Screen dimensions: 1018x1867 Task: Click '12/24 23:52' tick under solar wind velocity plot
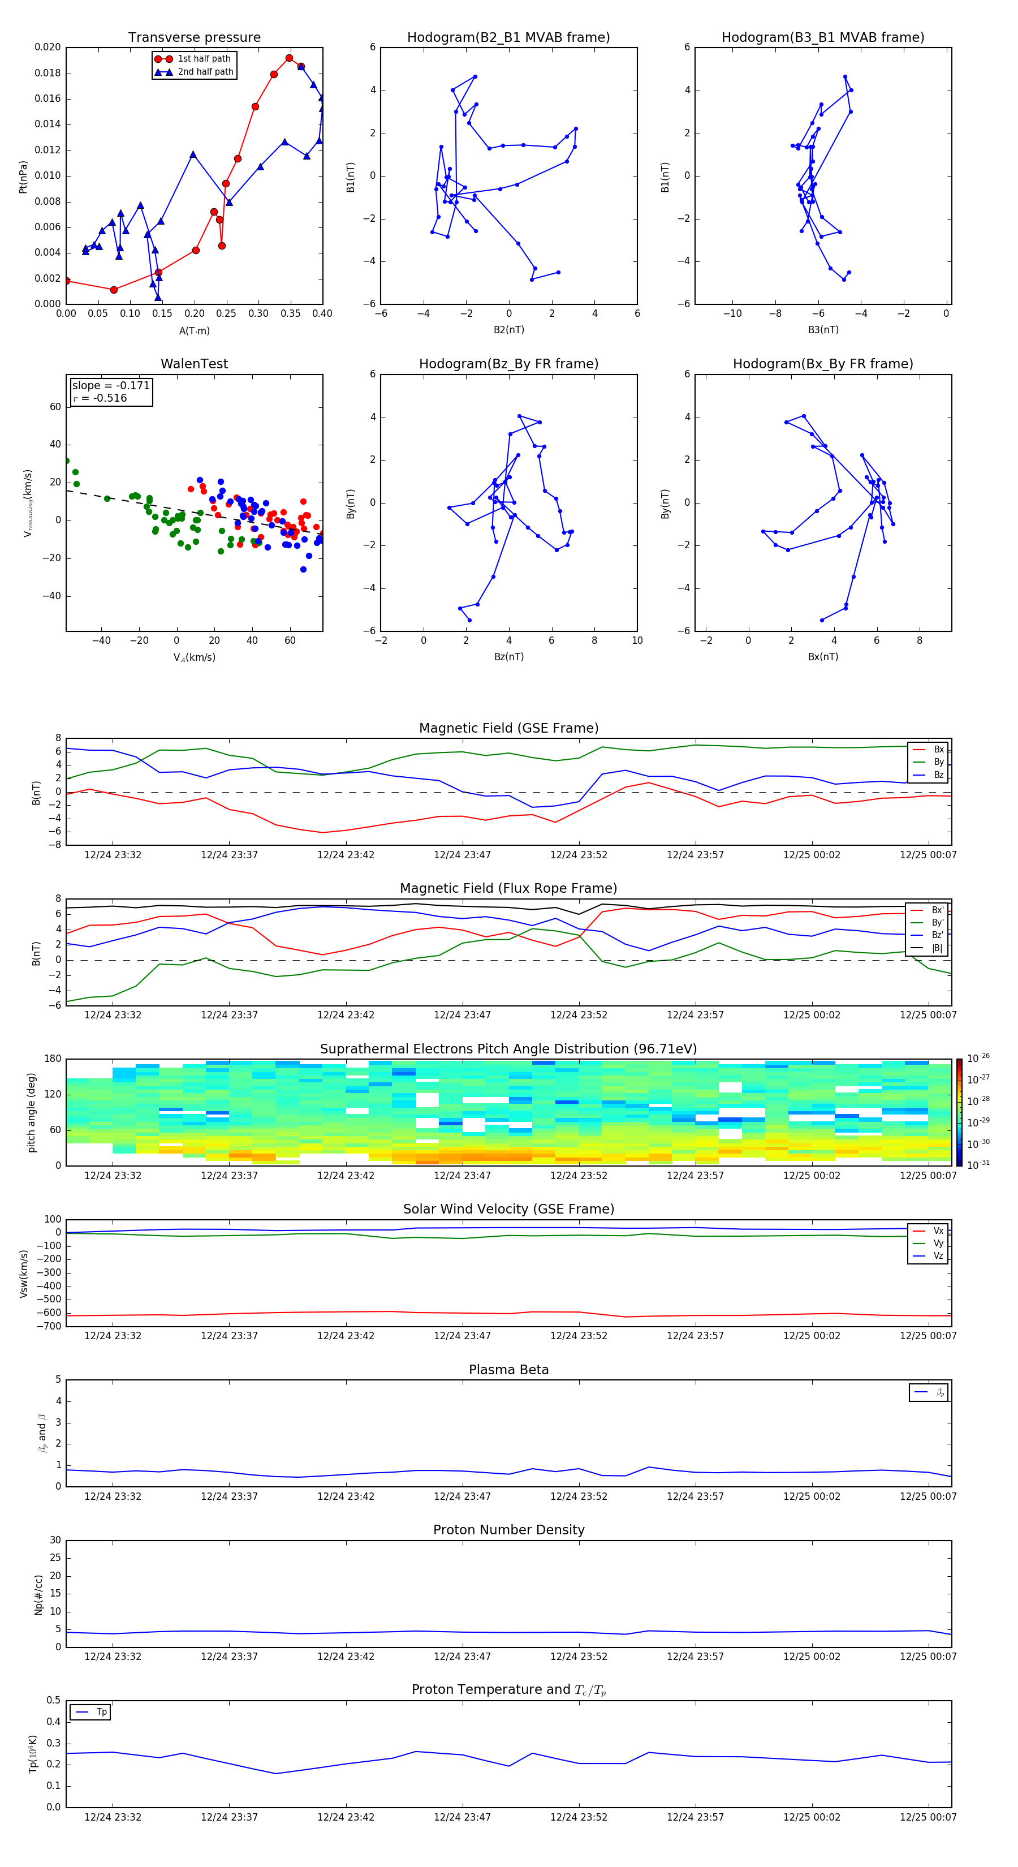point(579,1336)
